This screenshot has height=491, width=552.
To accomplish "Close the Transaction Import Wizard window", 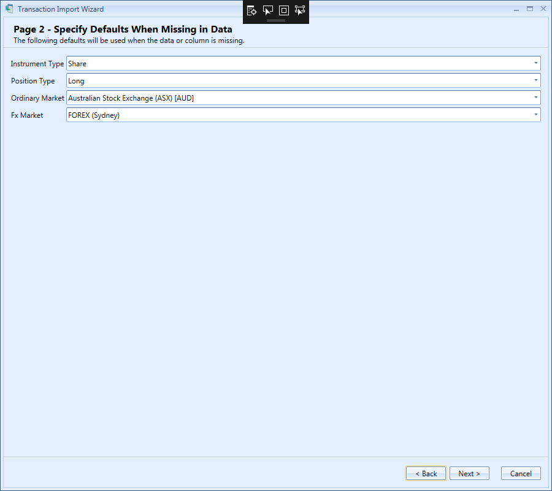I will coord(543,9).
